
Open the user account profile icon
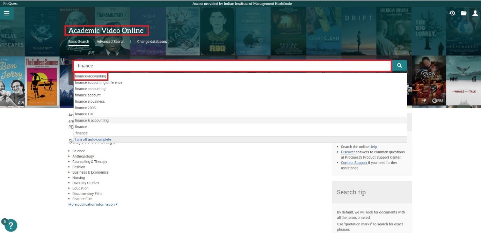pyautogui.click(x=475, y=13)
